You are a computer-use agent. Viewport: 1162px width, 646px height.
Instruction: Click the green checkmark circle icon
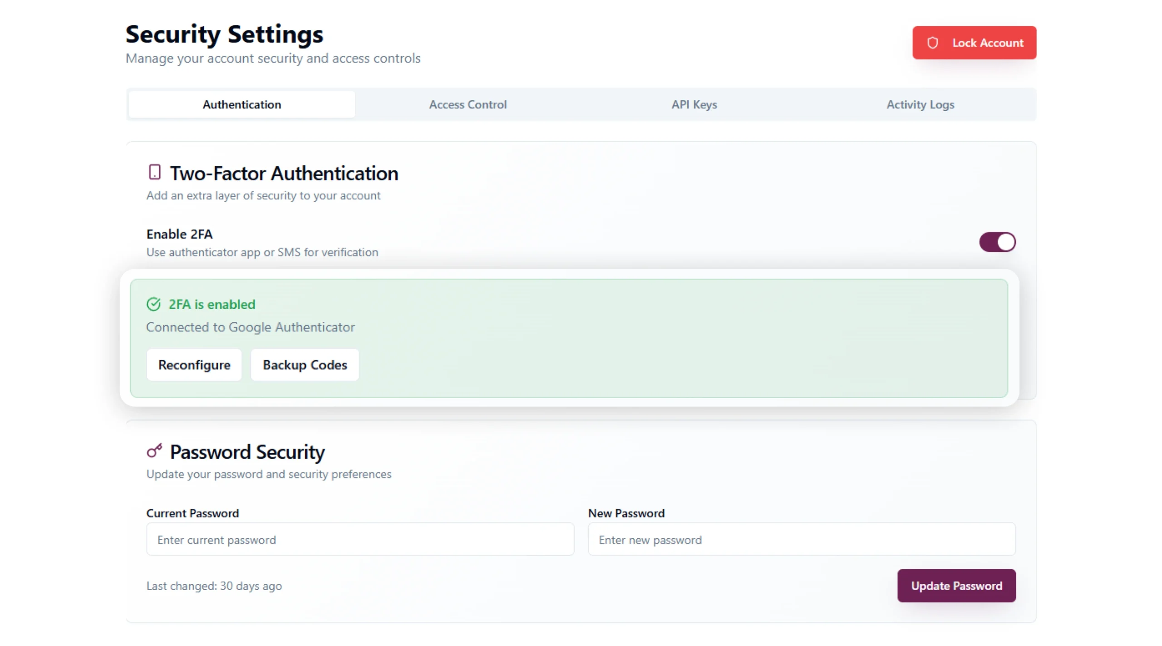pyautogui.click(x=153, y=304)
